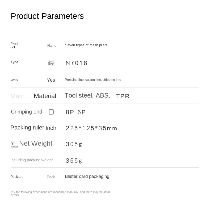Click the Yes text in Work row
This screenshot has height=214, width=210.
click(x=51, y=80)
